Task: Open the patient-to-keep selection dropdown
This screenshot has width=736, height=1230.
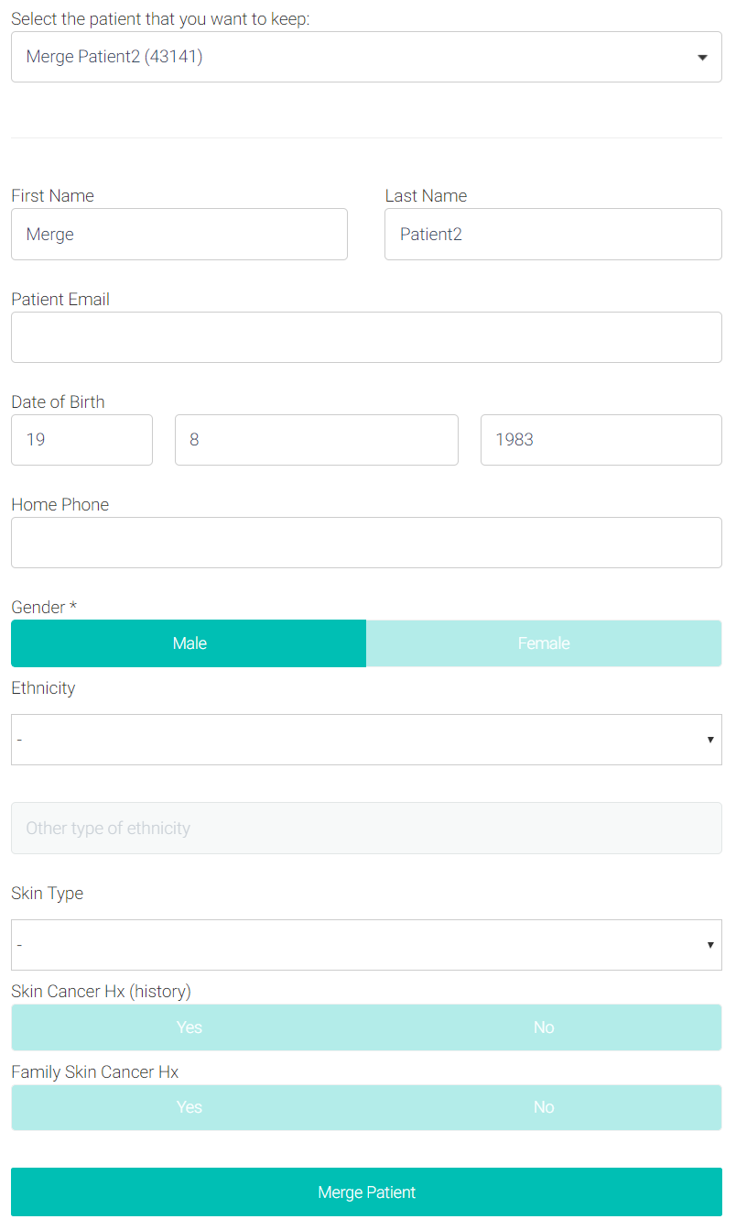Action: coord(357,57)
